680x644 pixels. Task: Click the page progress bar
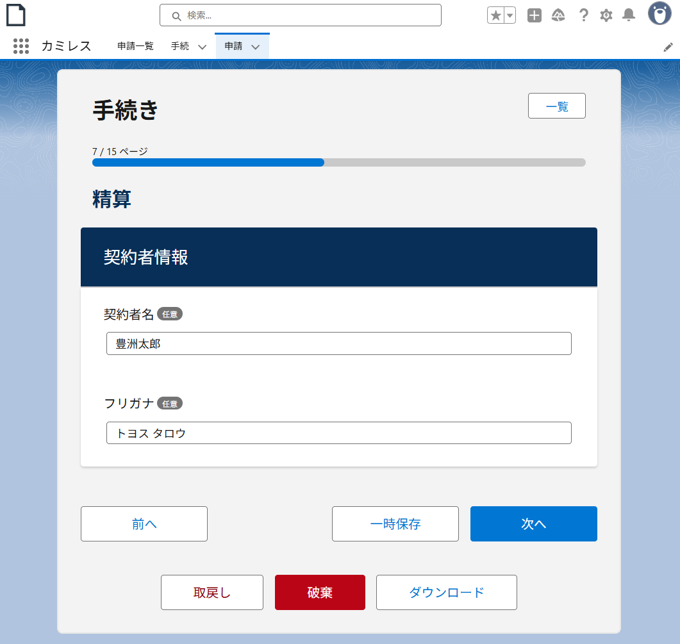tap(338, 163)
